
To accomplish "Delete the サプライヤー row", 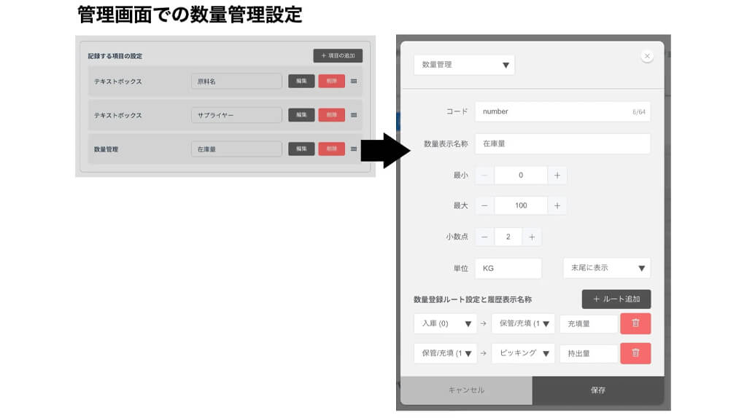I will [x=332, y=114].
